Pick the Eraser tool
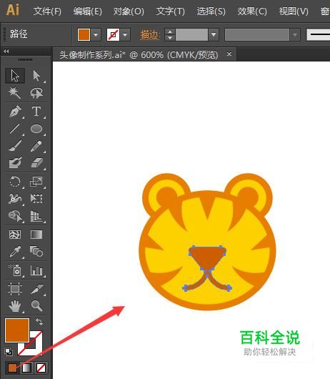The image size is (330, 379). (36, 162)
